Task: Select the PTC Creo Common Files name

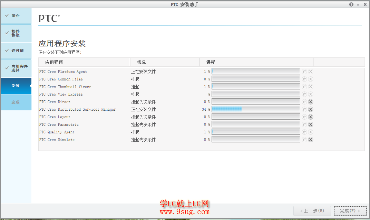Action: tap(61, 79)
